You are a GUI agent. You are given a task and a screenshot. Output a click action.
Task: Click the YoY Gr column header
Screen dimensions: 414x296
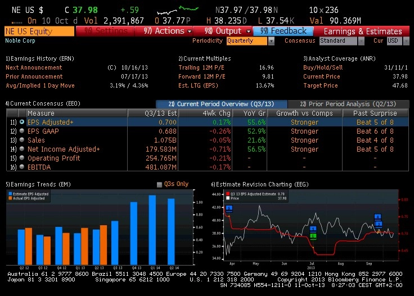(250, 113)
